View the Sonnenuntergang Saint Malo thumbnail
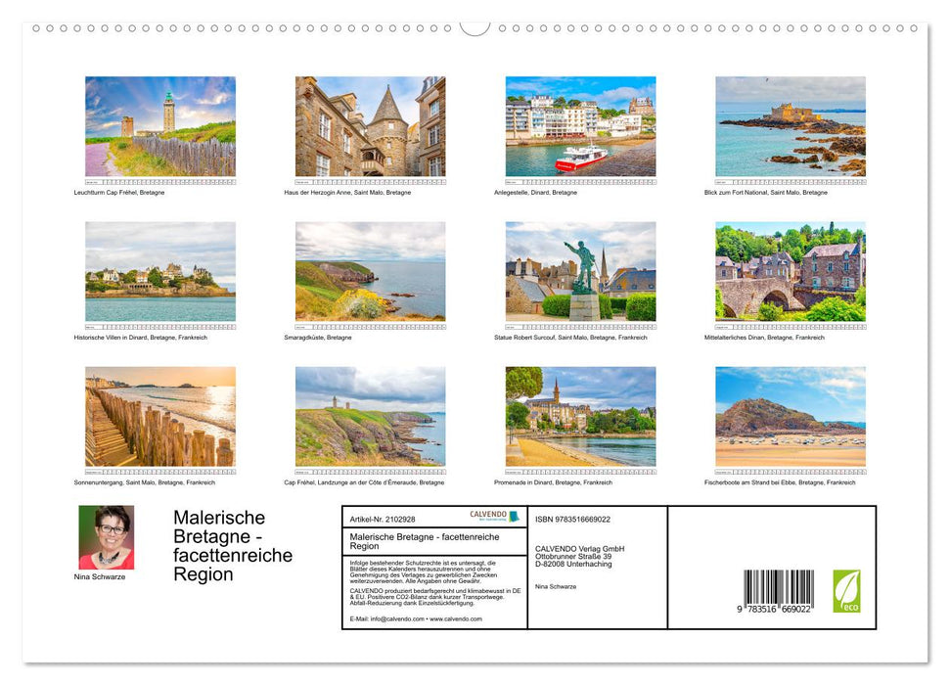 click(159, 416)
